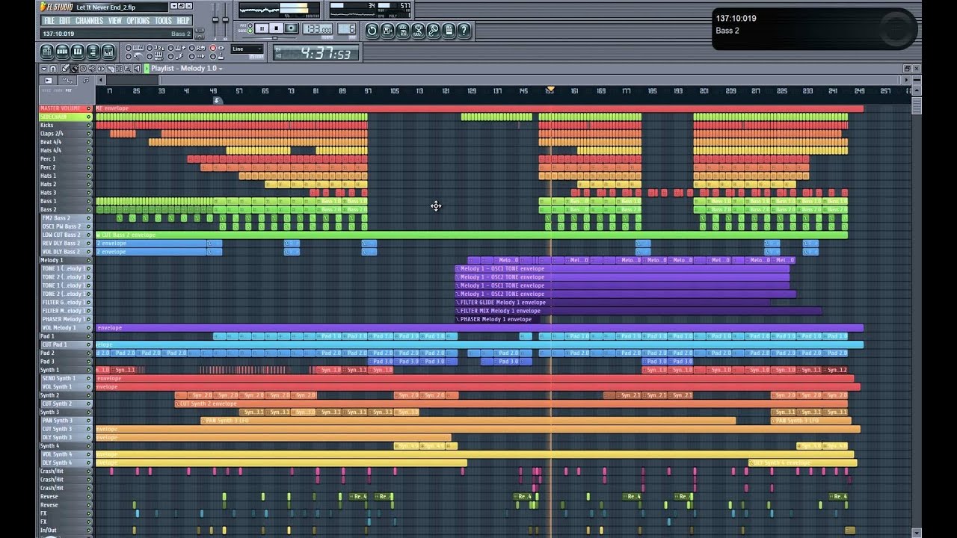Select the delete tool in playlist toolbar

pos(83,69)
